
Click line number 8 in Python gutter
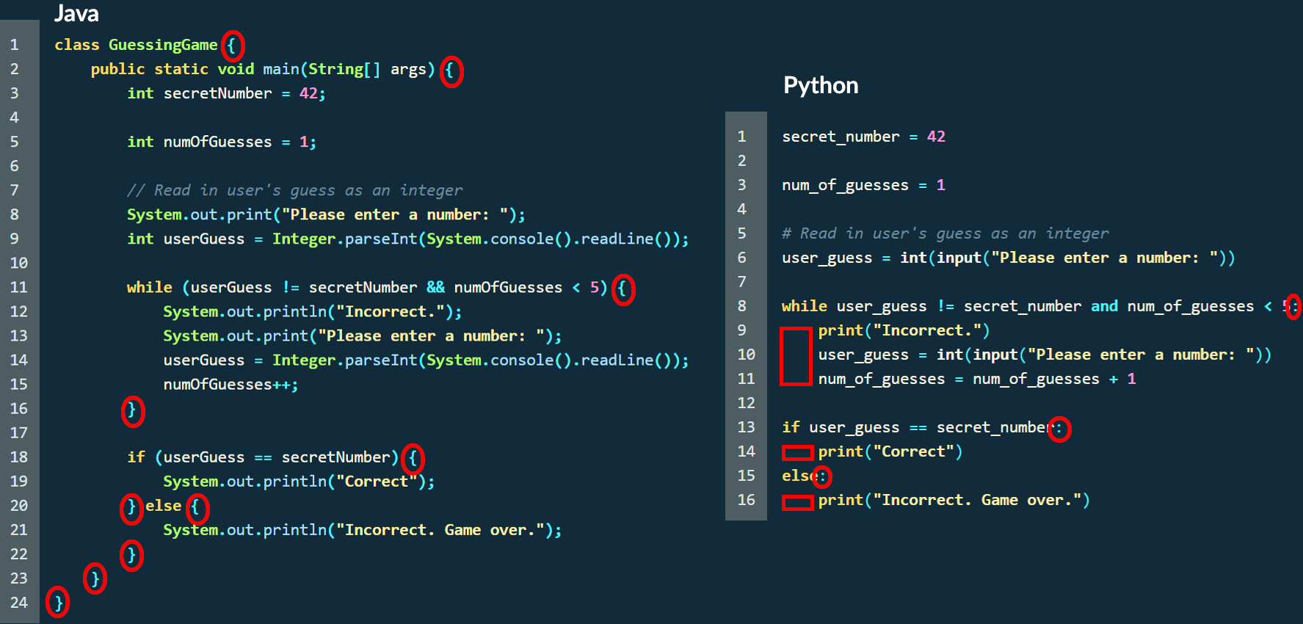coord(741,306)
